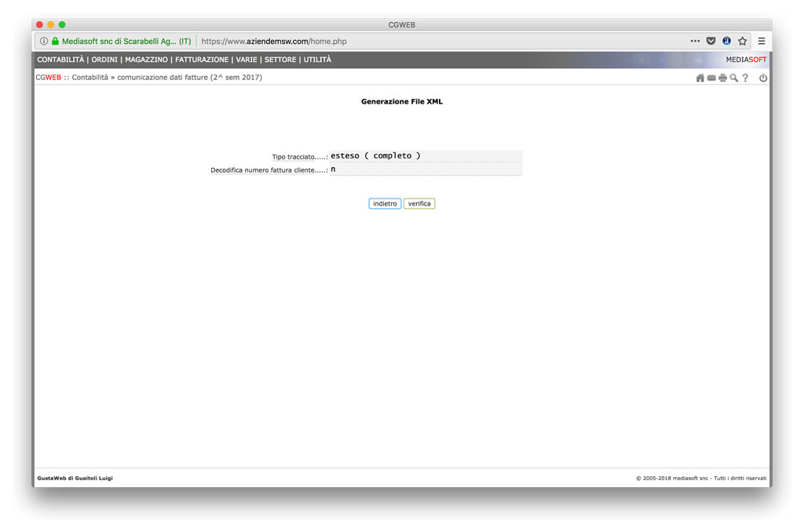Click the Decodifica numero fattura cliente field

[x=426, y=169]
